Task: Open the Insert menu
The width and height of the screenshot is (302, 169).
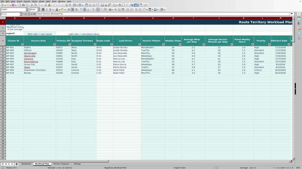Action: click(19, 2)
